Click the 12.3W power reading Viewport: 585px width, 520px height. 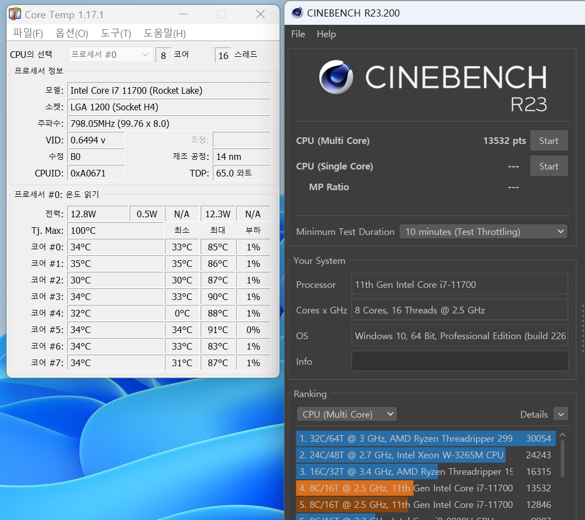(x=218, y=214)
